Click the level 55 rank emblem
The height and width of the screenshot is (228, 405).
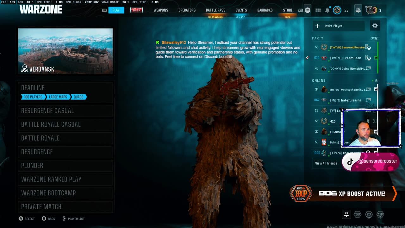point(337,10)
